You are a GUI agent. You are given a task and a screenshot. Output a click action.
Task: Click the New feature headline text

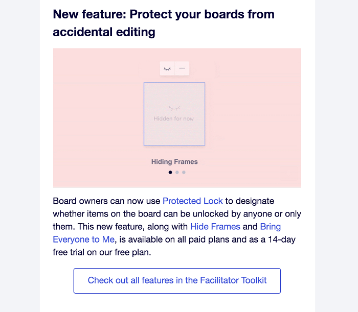(164, 14)
